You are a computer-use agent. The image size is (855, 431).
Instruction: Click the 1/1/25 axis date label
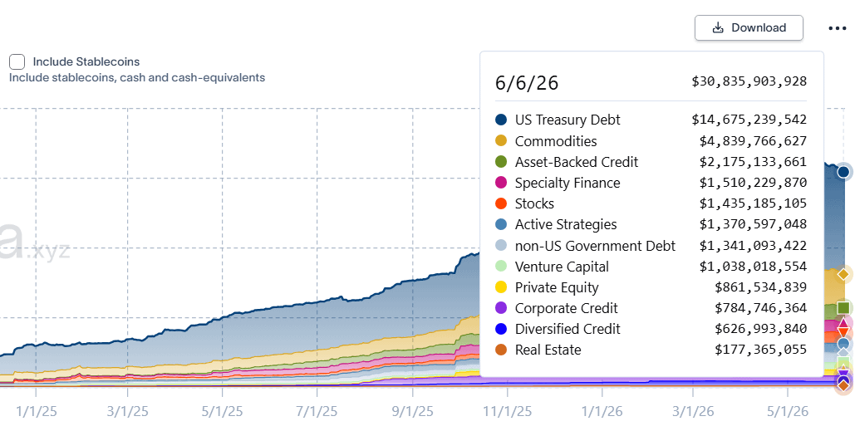coord(37,411)
